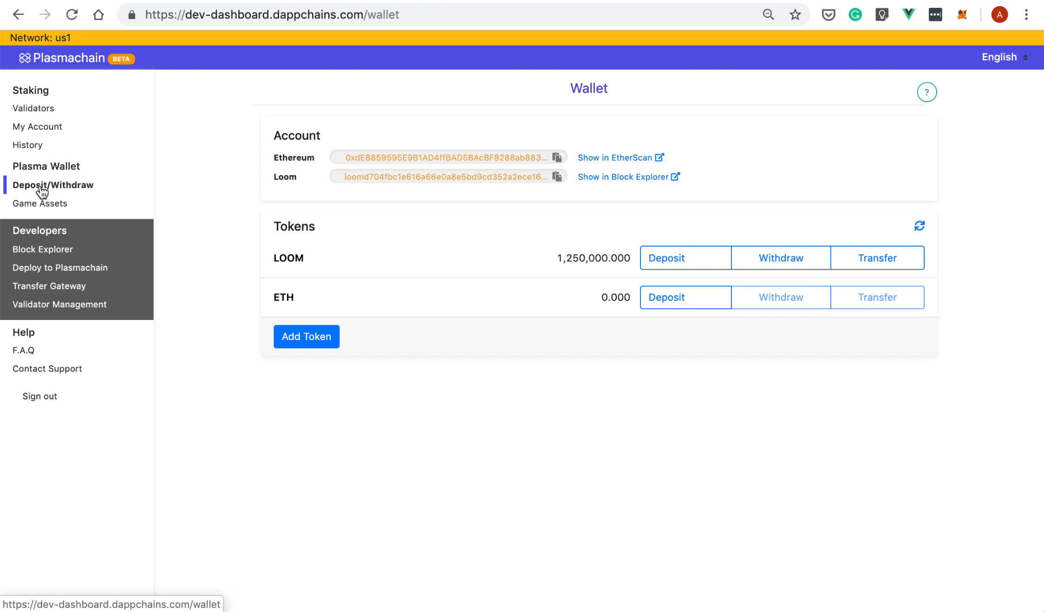The image size is (1044, 612).
Task: Open Contact Support
Action: pos(47,369)
